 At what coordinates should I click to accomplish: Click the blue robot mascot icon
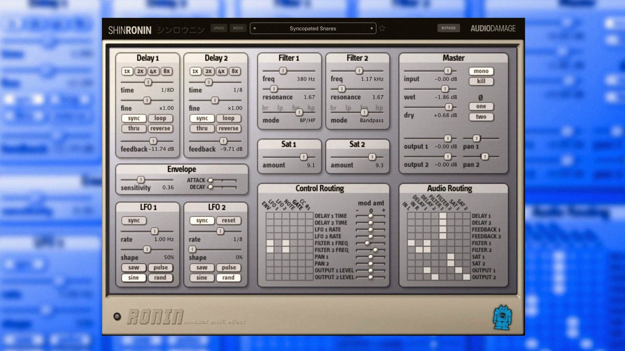coord(502,317)
